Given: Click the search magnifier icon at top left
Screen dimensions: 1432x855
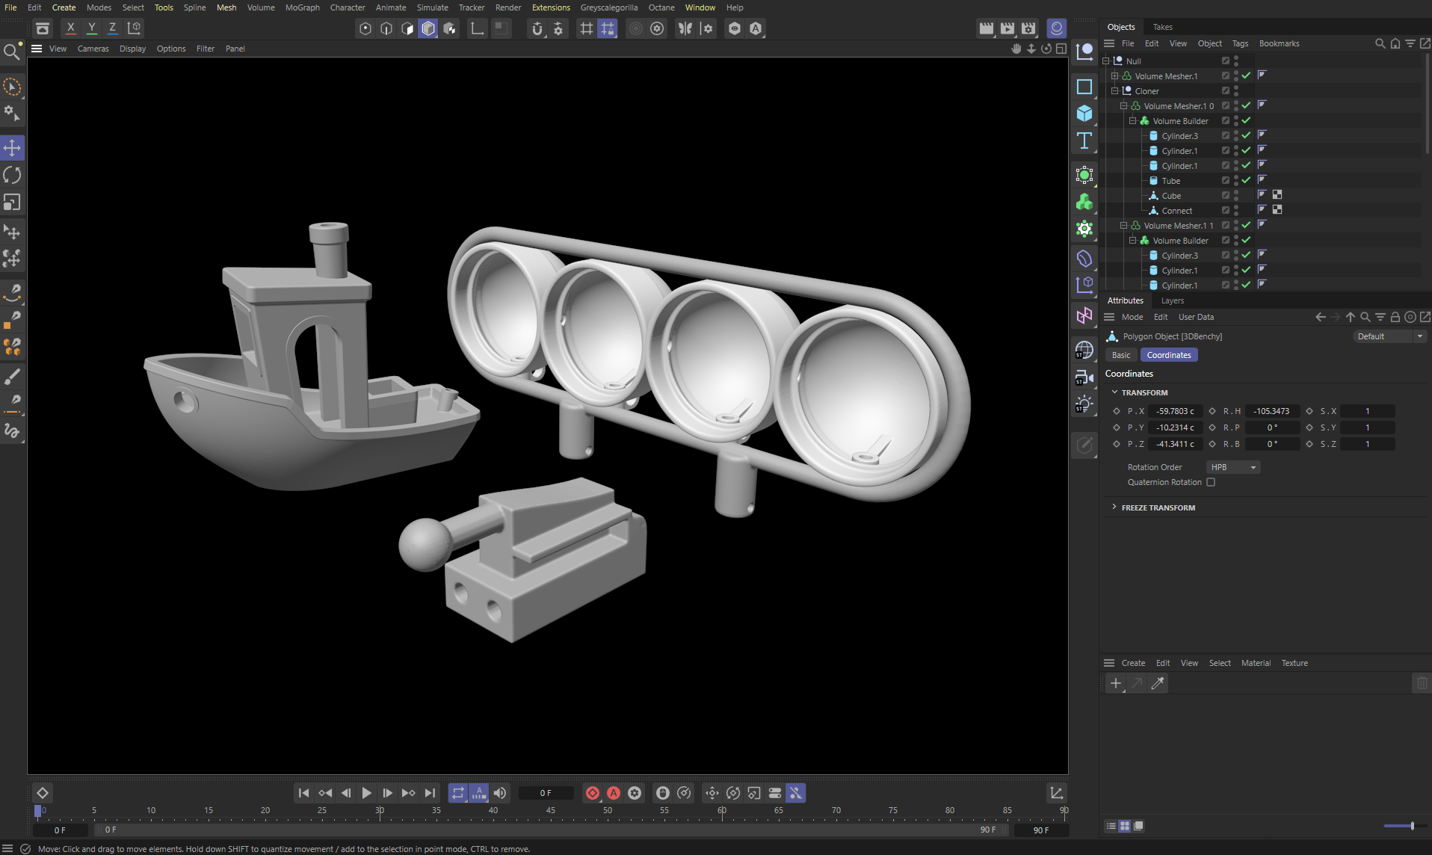Looking at the screenshot, I should [x=12, y=51].
